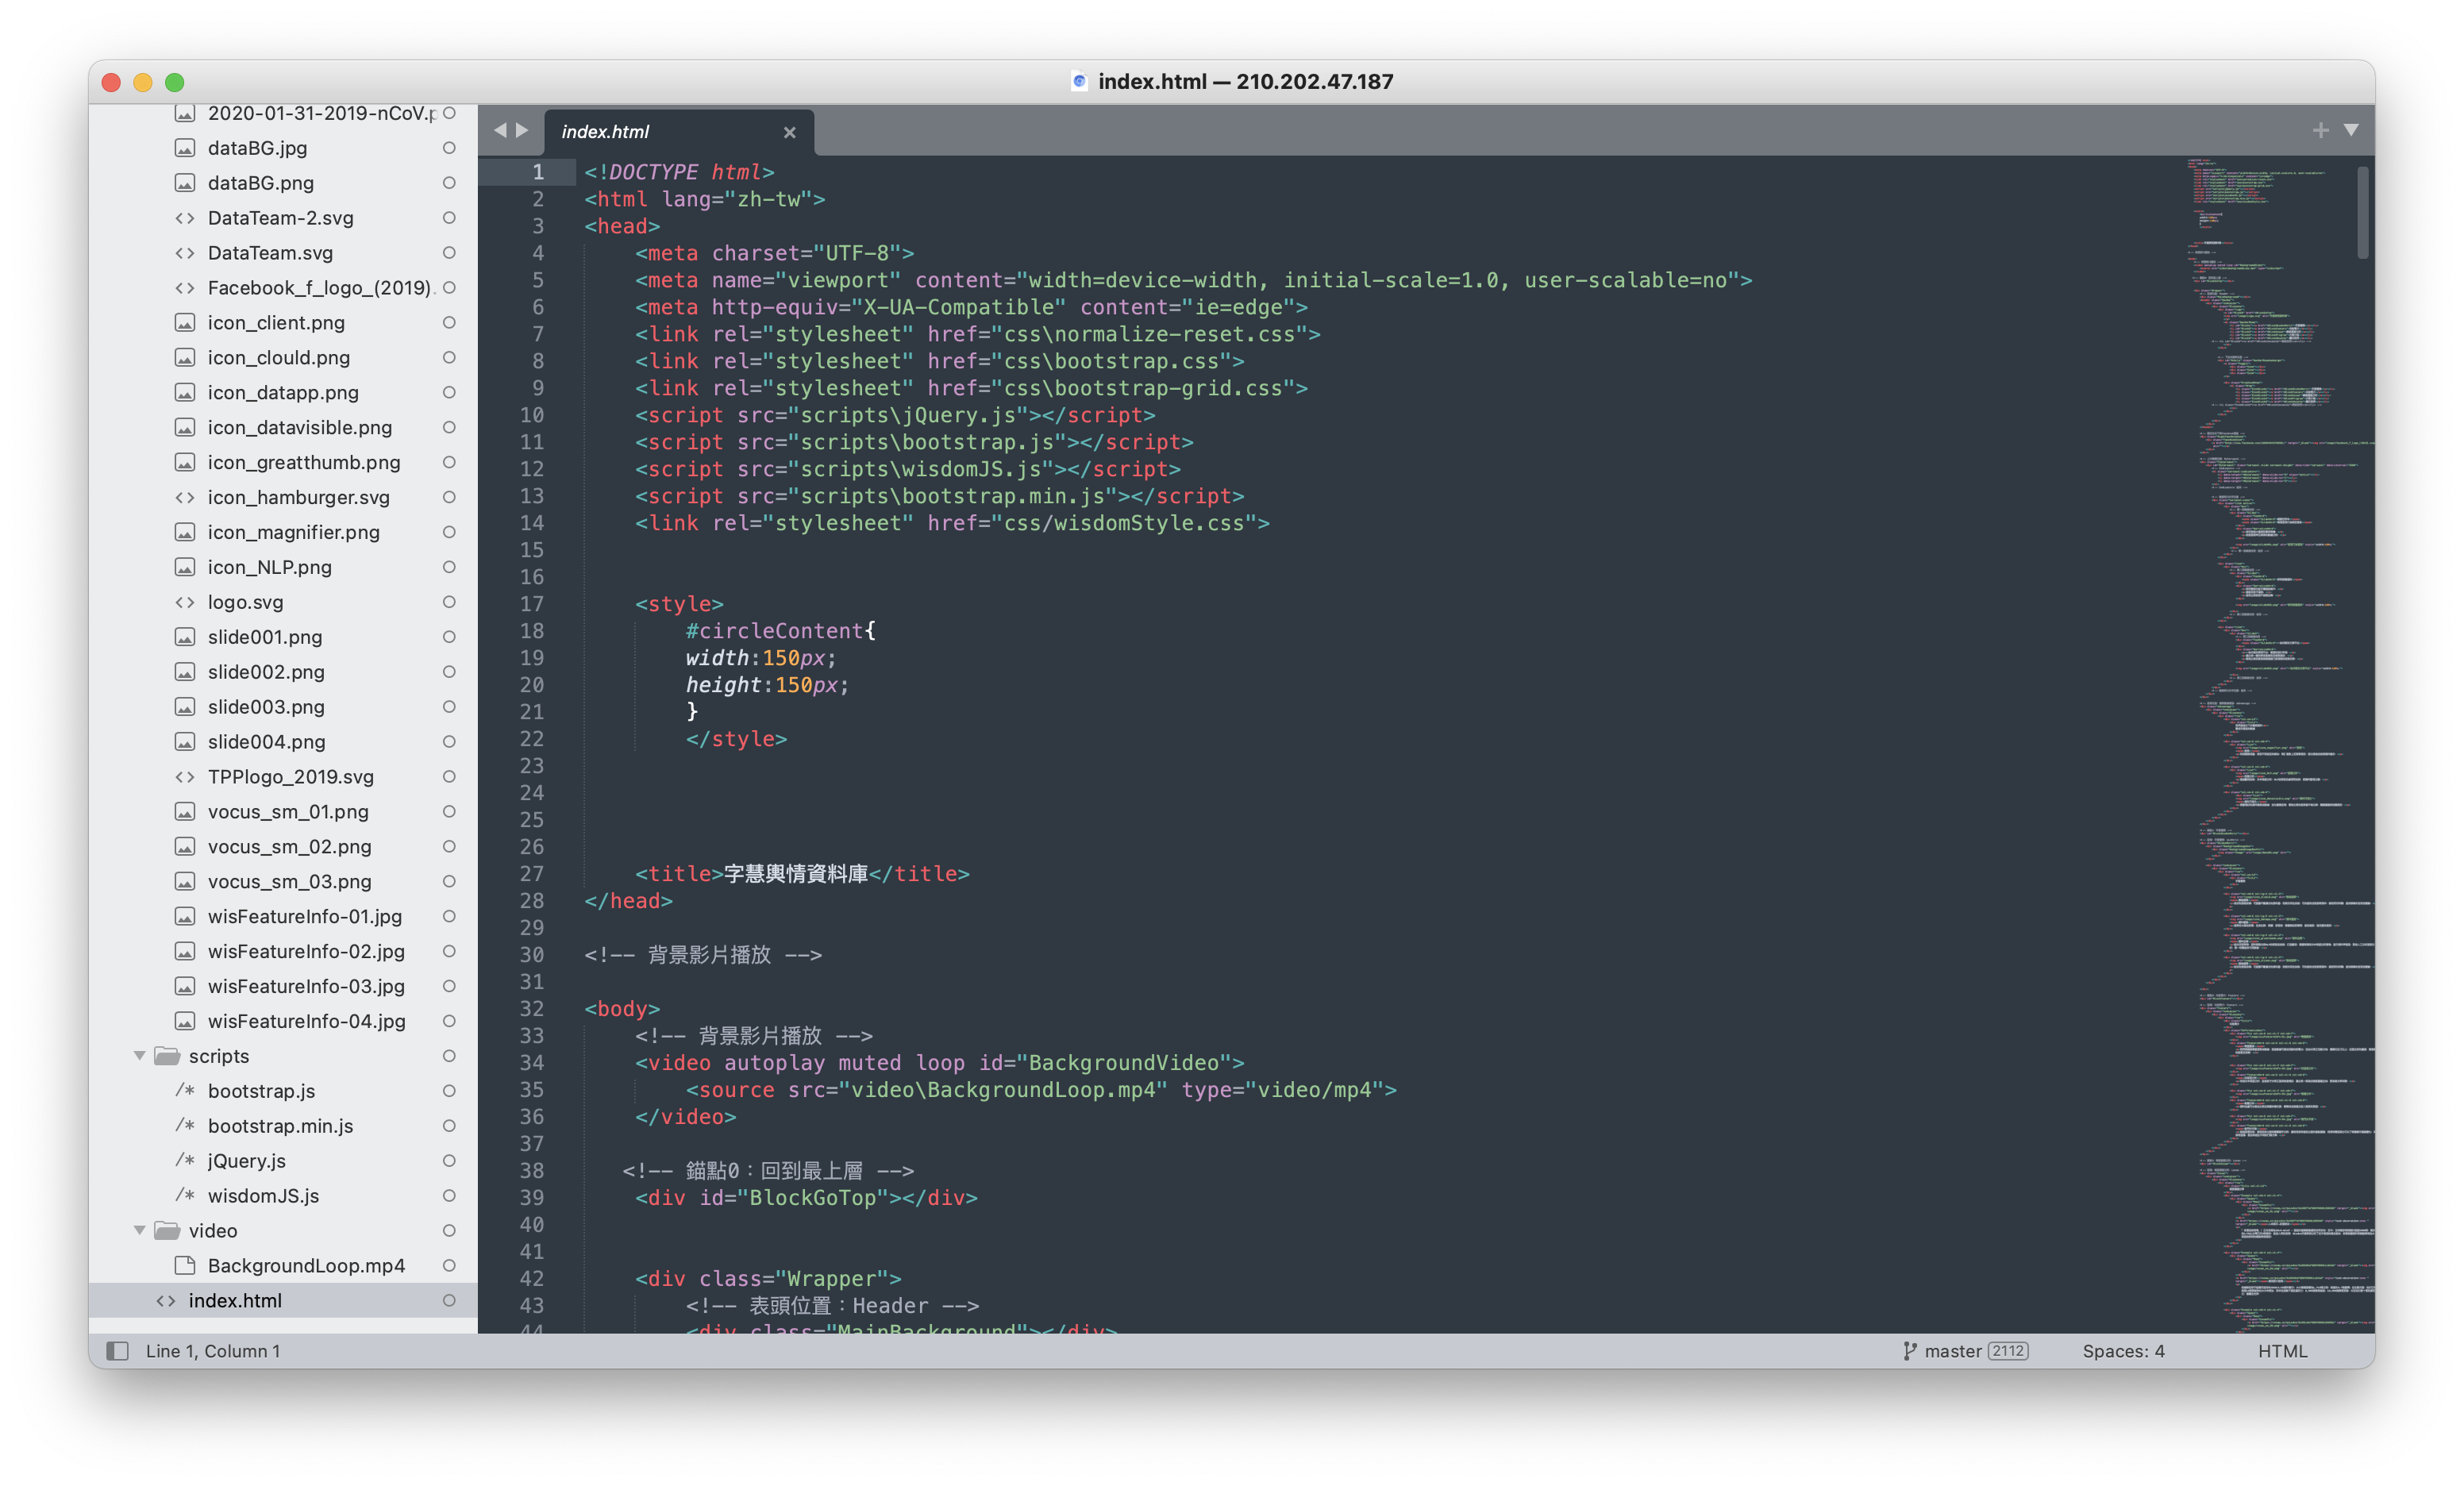2464x1486 pixels.
Task: Click Line 1, Column 1 status indicator
Action: click(213, 1351)
